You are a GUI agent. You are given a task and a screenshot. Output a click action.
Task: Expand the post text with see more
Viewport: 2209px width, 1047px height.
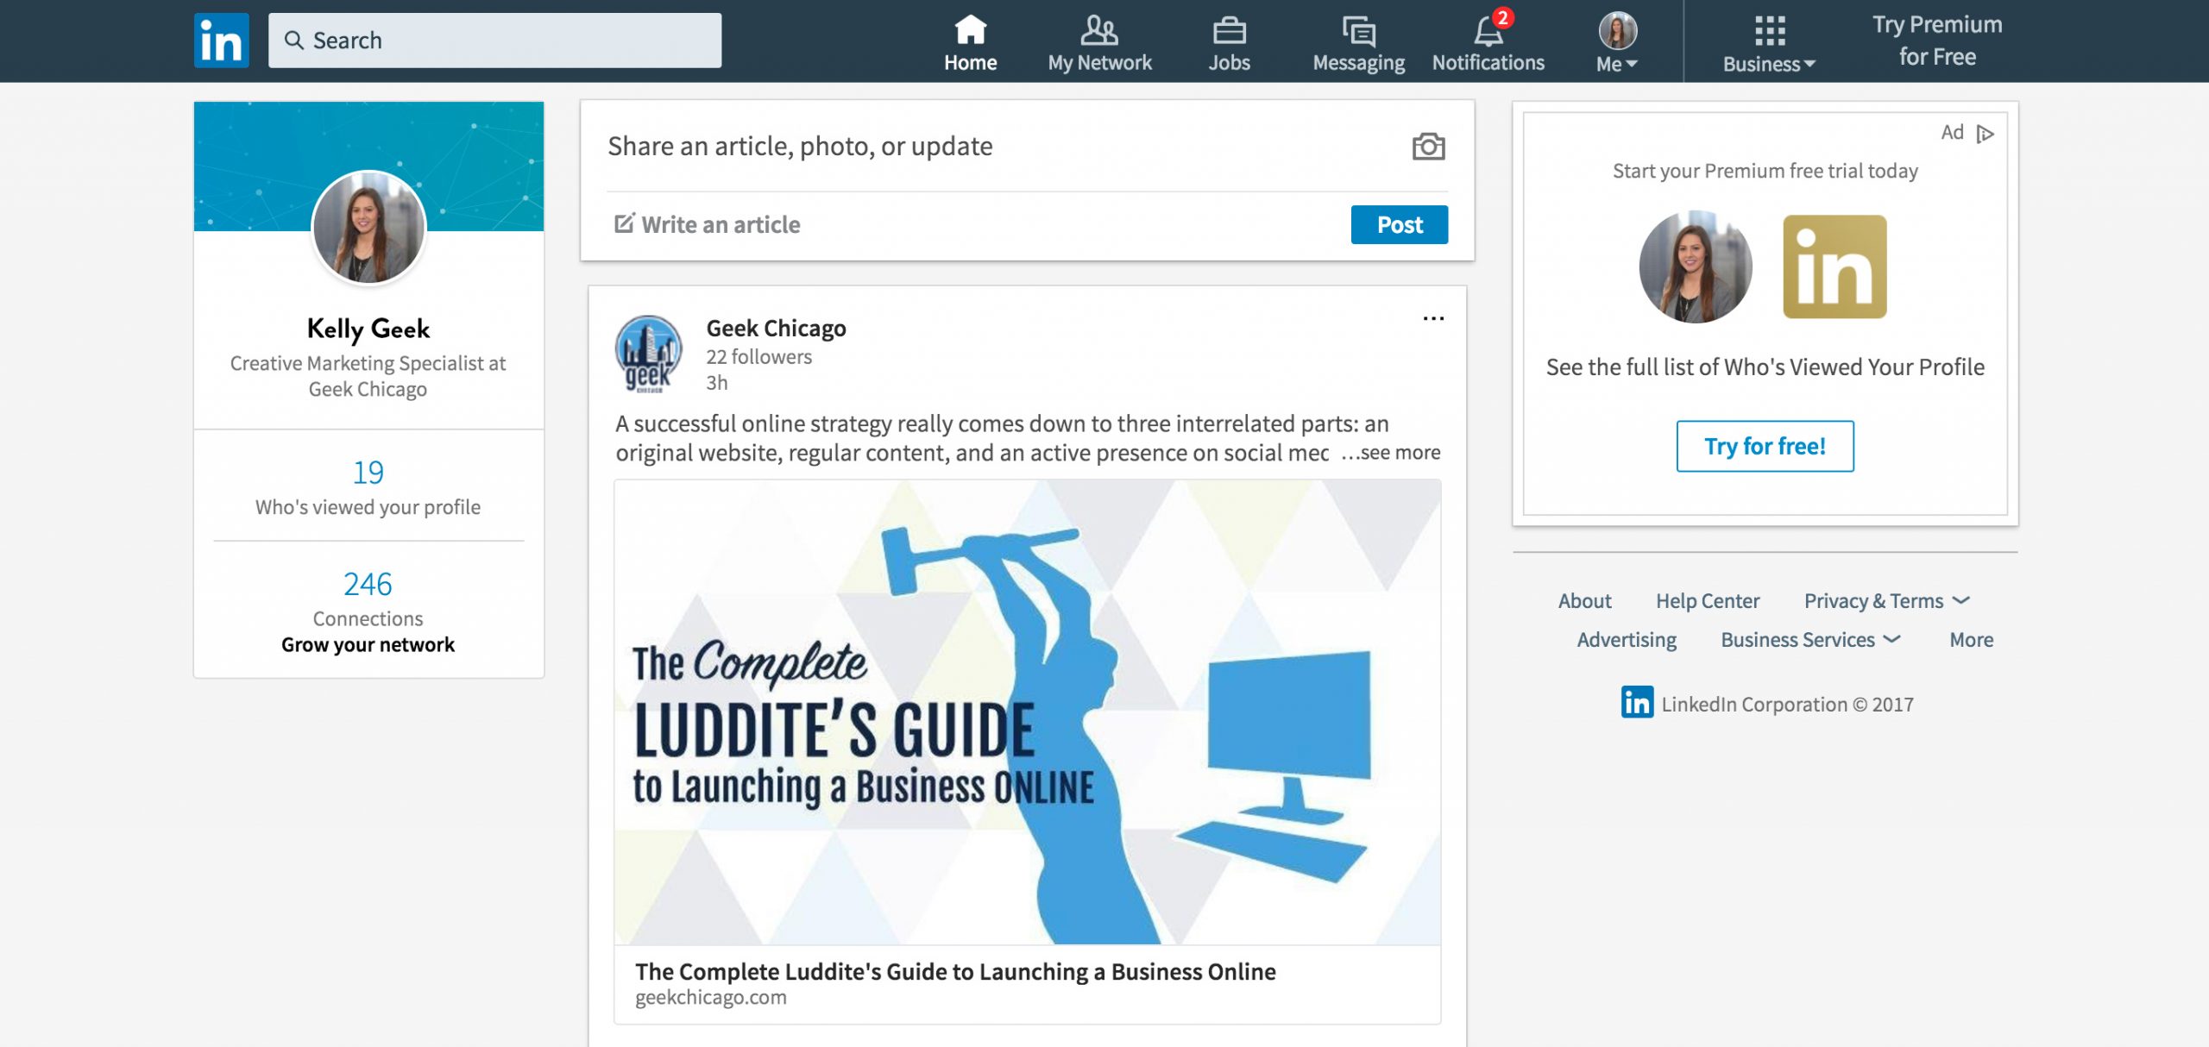1391,453
